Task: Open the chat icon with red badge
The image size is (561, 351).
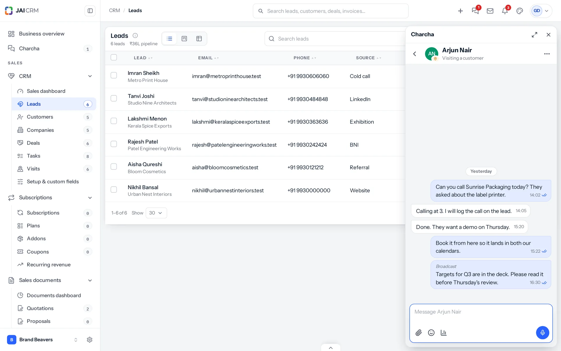Action: (x=475, y=11)
